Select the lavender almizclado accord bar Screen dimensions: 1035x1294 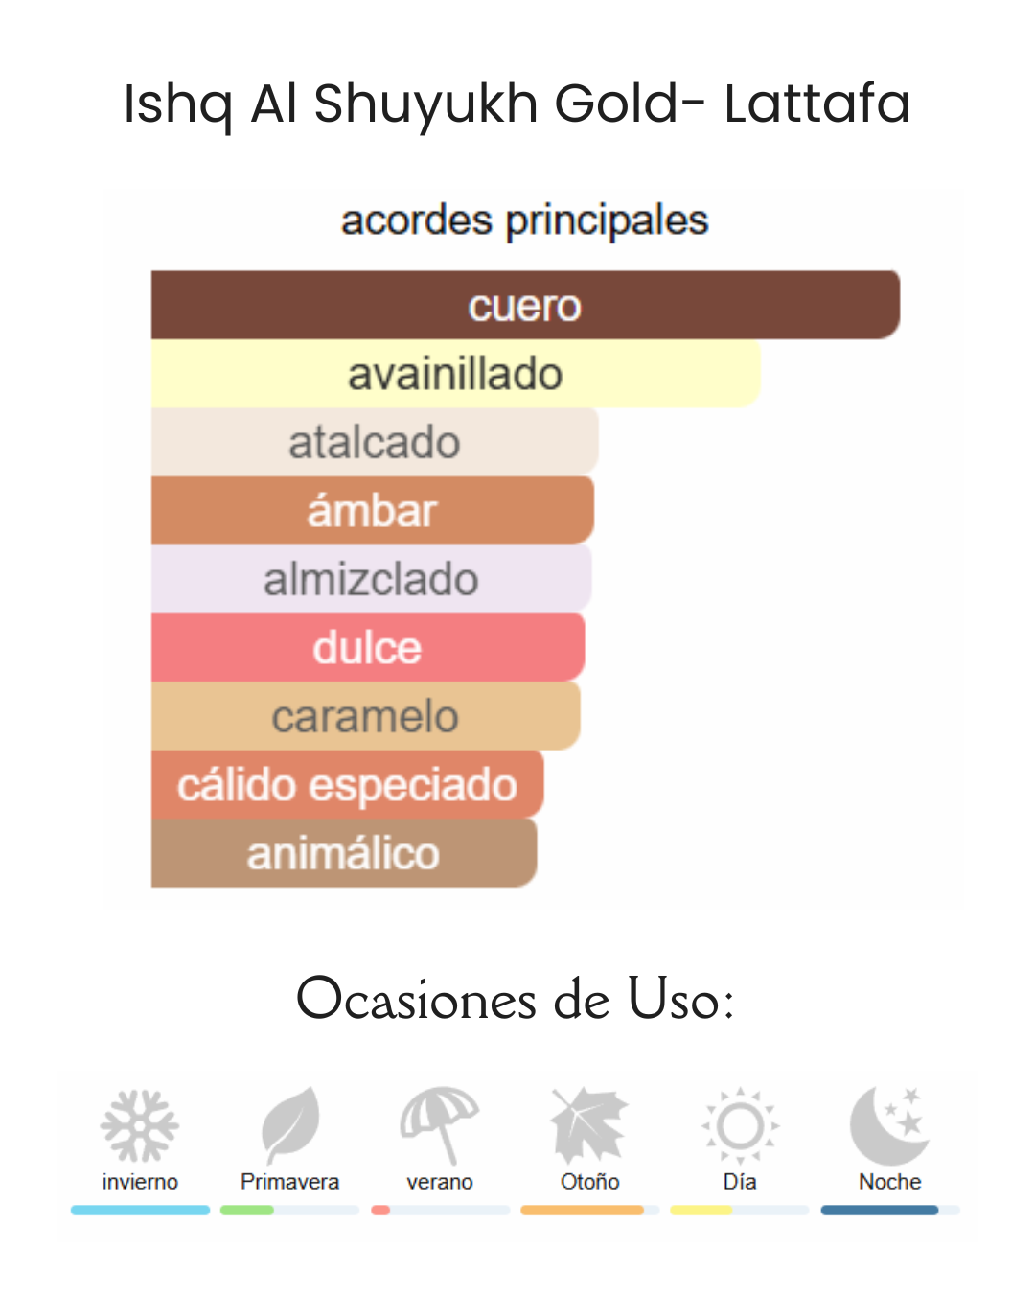(x=372, y=579)
